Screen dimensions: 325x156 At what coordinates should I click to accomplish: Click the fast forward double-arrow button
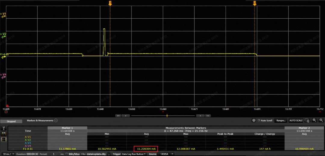[207, 115]
